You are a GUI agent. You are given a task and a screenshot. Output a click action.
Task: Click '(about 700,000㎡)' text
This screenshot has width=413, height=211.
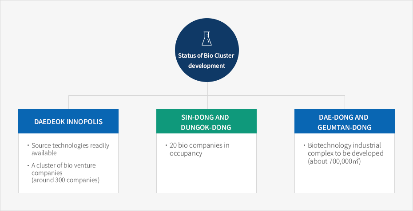(x=334, y=161)
